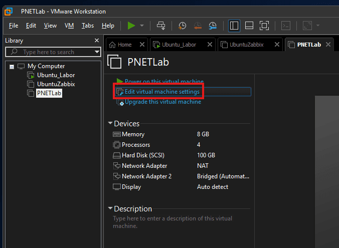Click Edit virtual machine settings link
Image resolution: width=339 pixels, height=248 pixels.
tap(162, 92)
